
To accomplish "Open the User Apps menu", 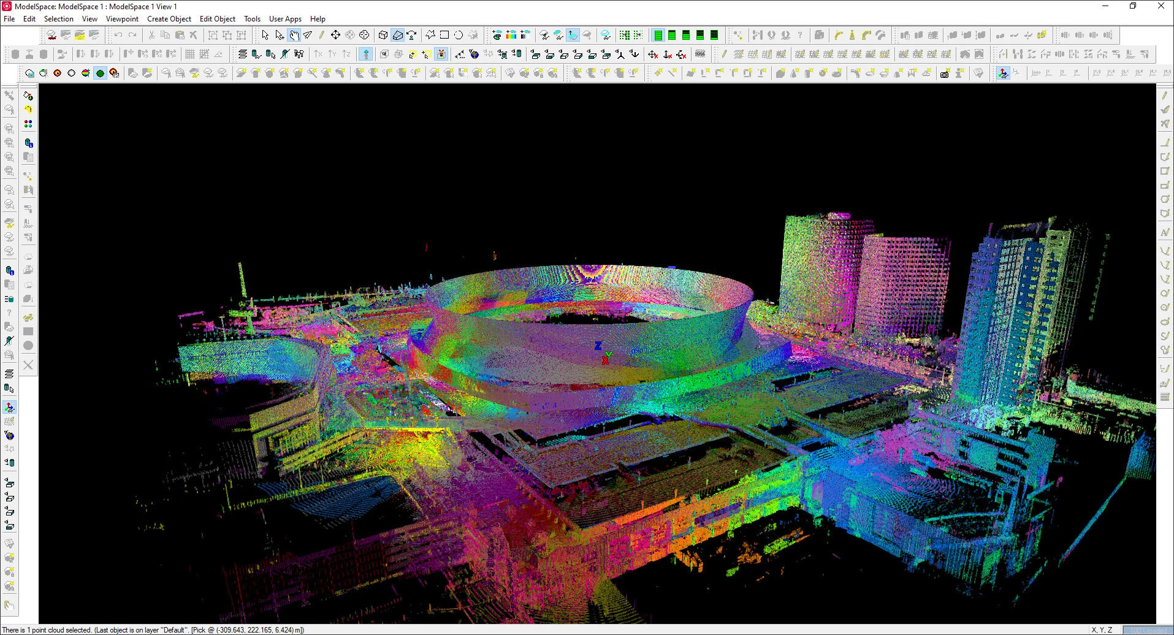I will tap(285, 19).
